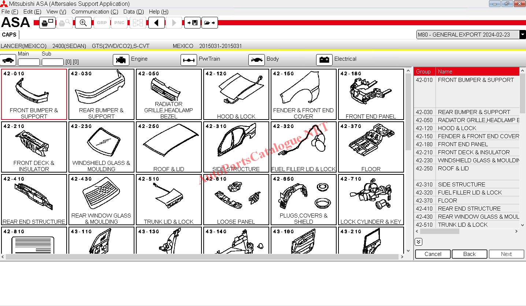Click the magnifier zoom icon
The image size is (526, 306).
[x=83, y=23]
